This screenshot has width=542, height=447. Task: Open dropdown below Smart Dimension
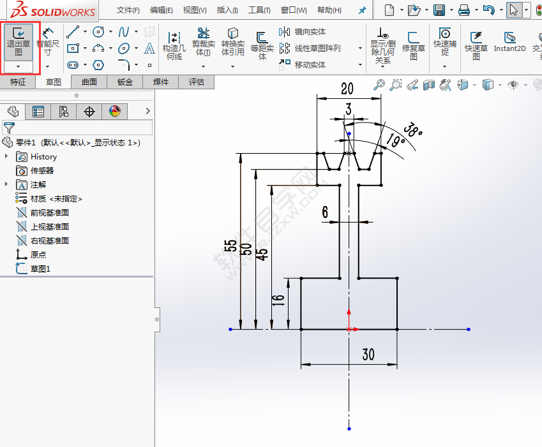pyautogui.click(x=48, y=66)
